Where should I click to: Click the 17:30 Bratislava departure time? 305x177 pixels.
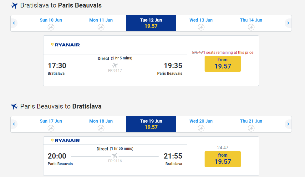[x=57, y=66]
